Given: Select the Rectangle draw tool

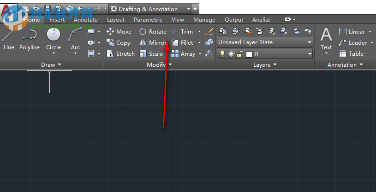Looking at the screenshot, I should pos(91,31).
